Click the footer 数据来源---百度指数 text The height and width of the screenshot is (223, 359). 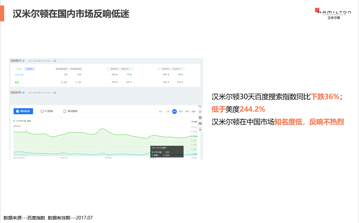pos(24,218)
